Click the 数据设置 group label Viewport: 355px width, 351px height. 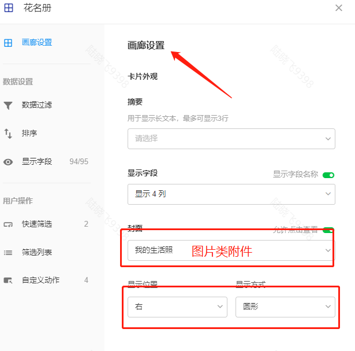point(18,82)
